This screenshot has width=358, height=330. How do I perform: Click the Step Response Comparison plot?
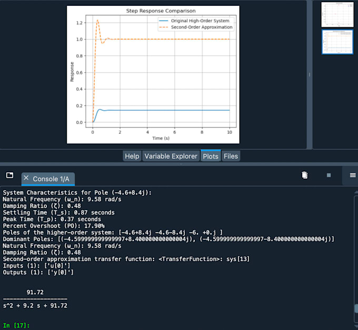point(153,74)
